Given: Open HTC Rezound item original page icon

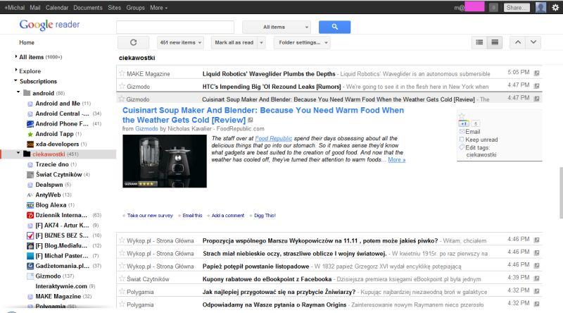Looking at the screenshot, I should click(537, 86).
